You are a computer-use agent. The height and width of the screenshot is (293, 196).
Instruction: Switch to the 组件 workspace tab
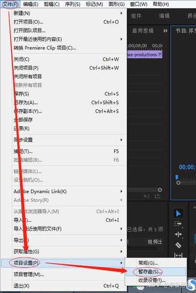tap(136, 16)
